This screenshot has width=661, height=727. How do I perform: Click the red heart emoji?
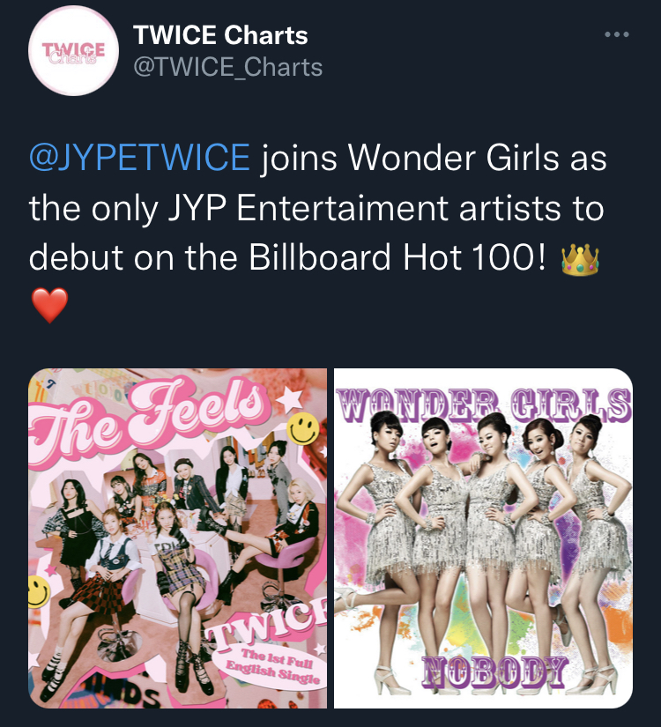point(49,305)
